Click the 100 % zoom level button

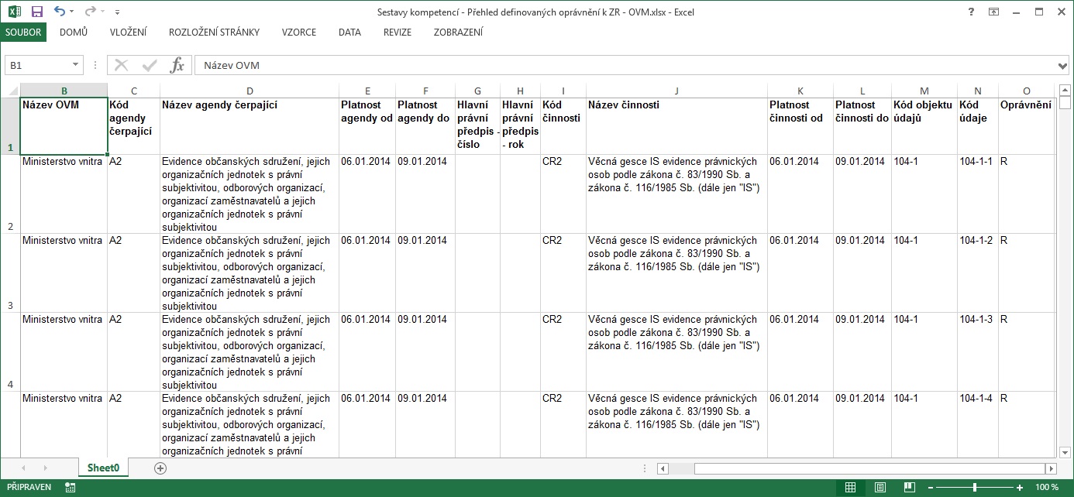[1046, 487]
